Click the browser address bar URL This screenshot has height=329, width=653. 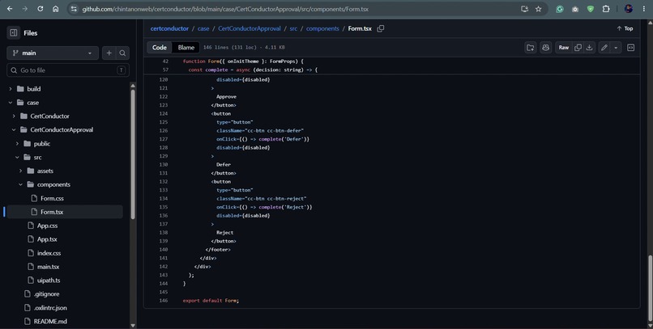point(225,9)
